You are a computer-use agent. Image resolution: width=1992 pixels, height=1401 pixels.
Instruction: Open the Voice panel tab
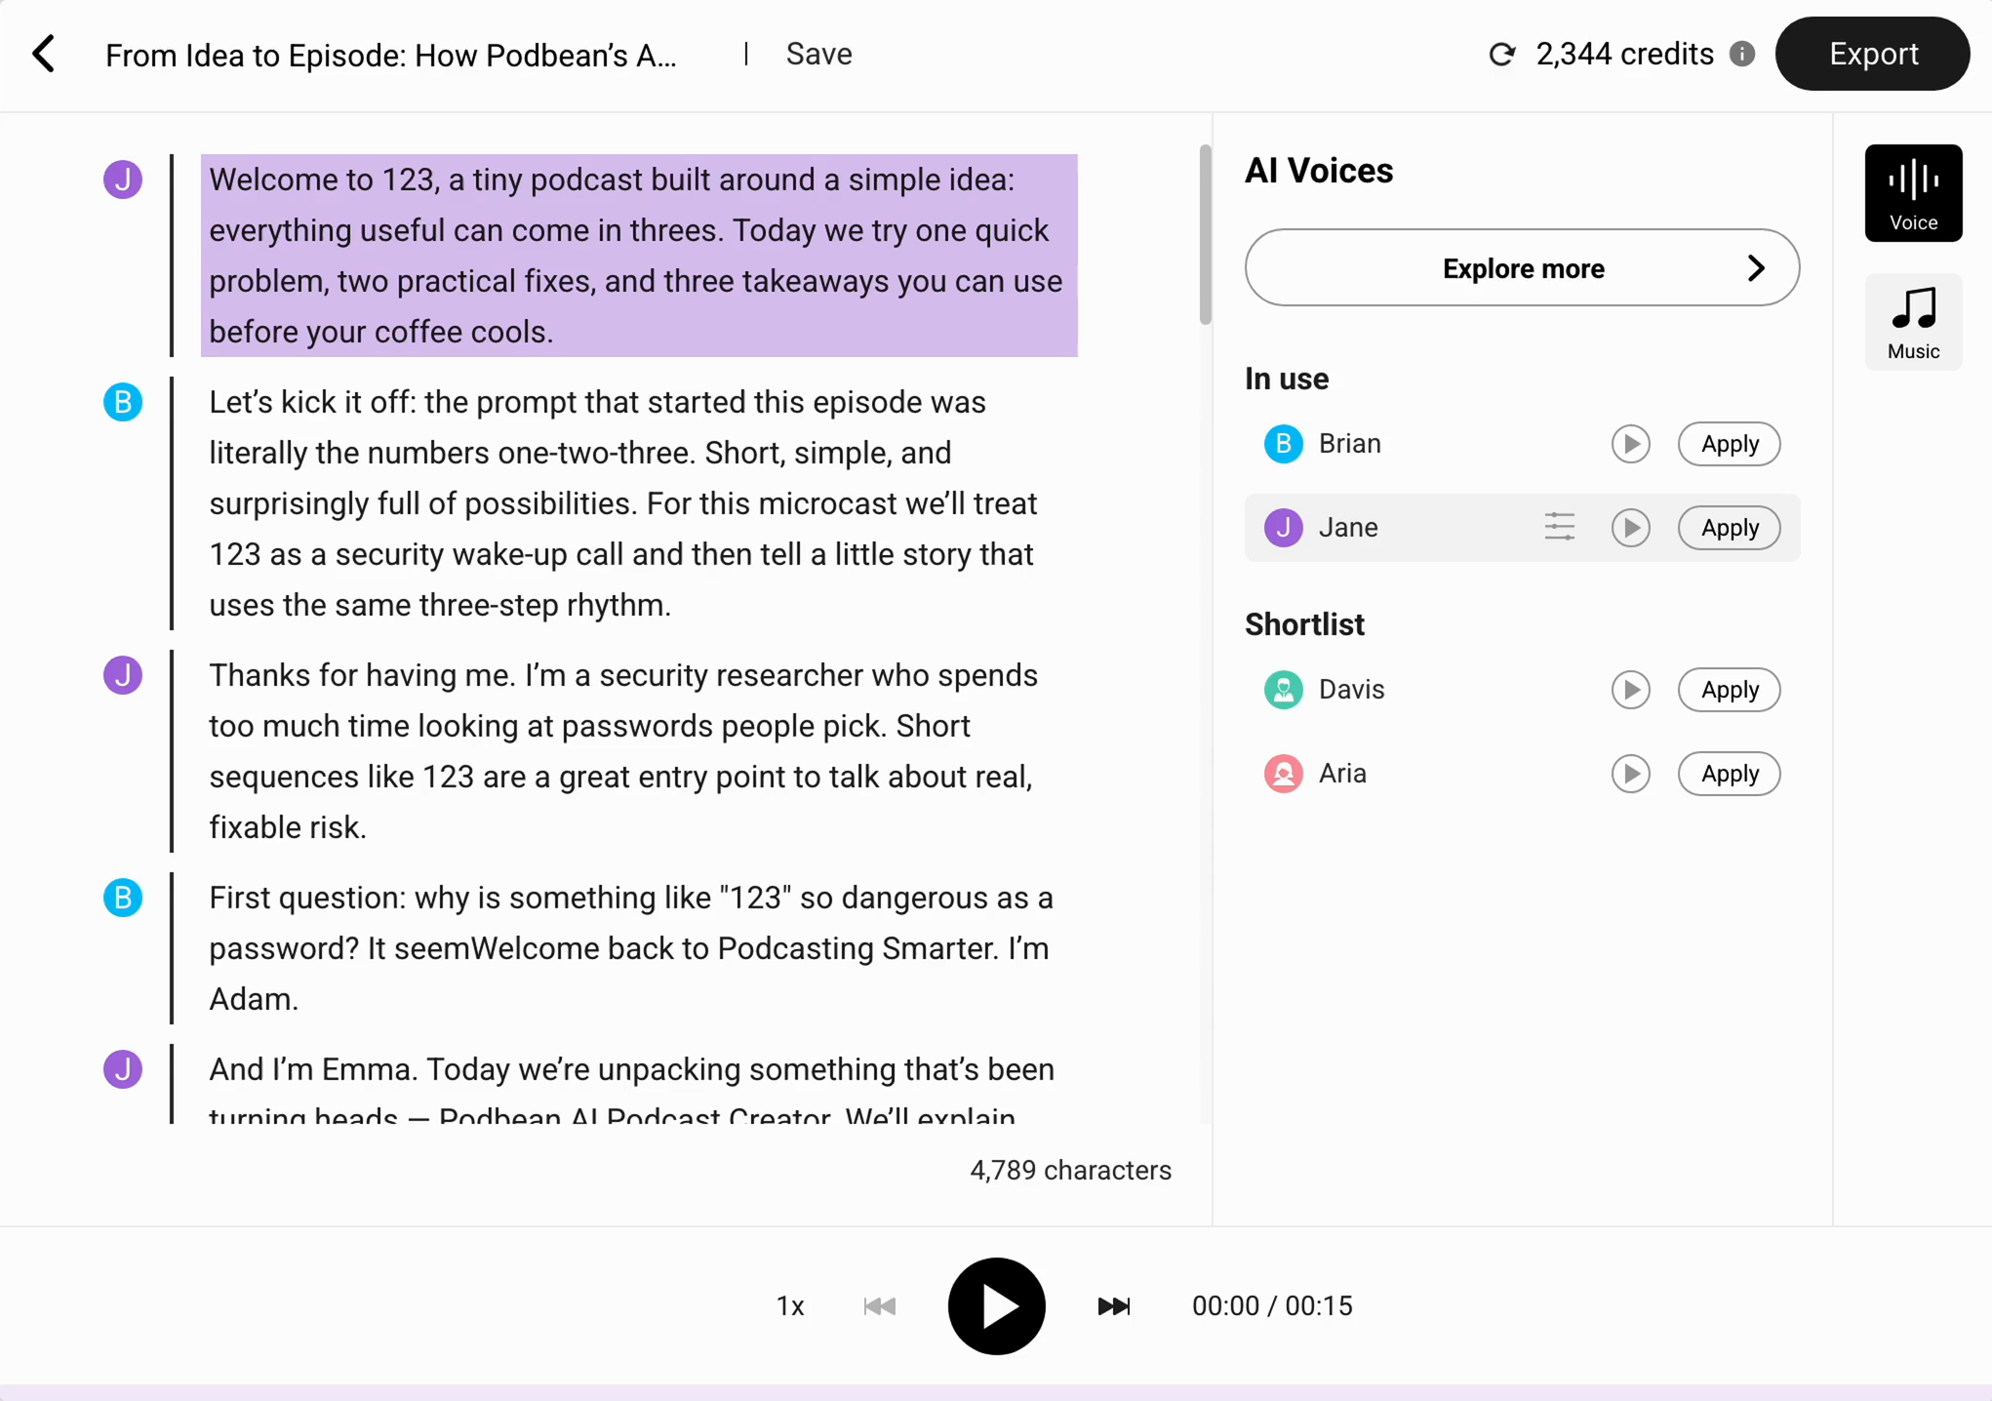(x=1913, y=193)
